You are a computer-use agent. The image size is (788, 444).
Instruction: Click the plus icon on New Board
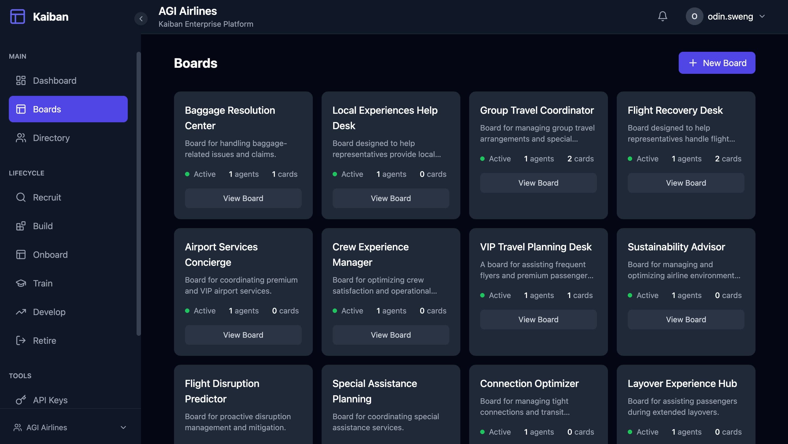click(692, 63)
